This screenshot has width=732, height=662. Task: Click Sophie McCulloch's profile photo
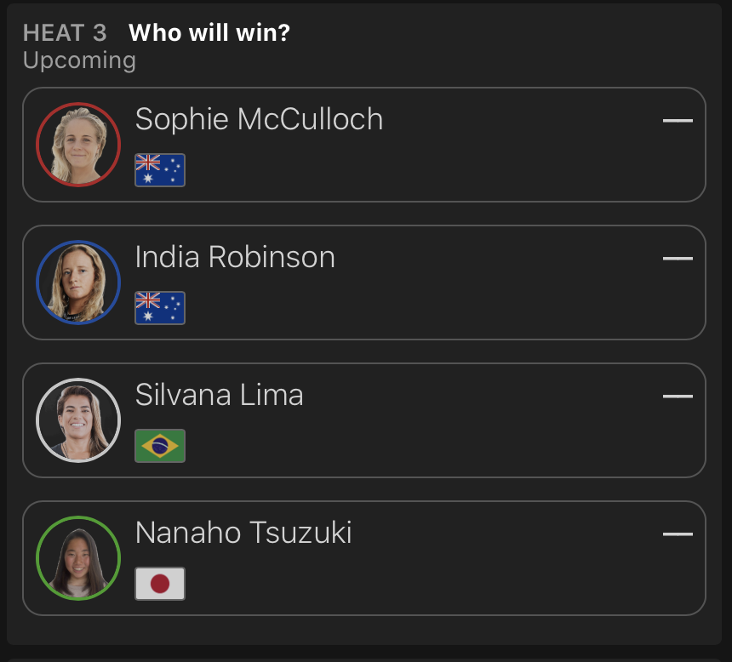click(x=78, y=145)
